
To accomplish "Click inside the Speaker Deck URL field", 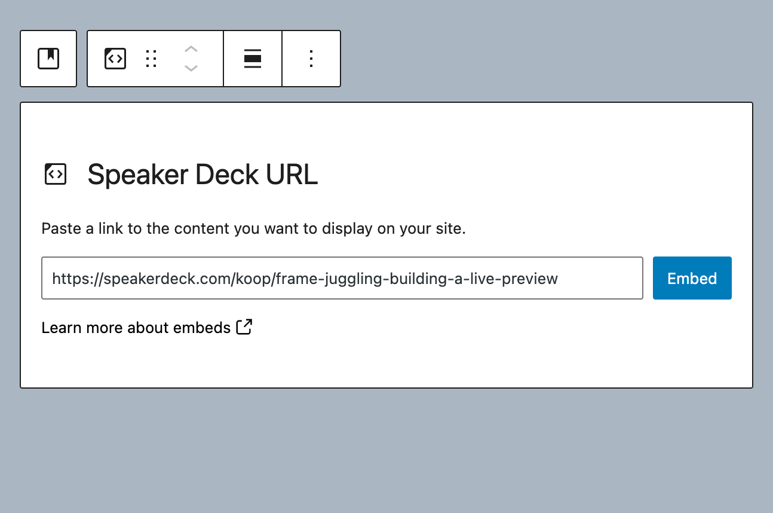I will [x=342, y=278].
